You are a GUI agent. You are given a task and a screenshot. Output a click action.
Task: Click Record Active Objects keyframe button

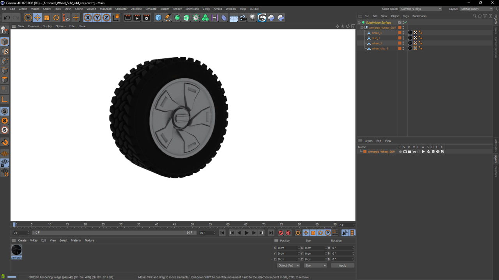[x=281, y=233]
